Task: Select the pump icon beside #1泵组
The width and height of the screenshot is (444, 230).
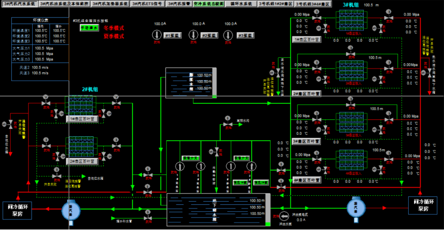Action: tap(156, 35)
